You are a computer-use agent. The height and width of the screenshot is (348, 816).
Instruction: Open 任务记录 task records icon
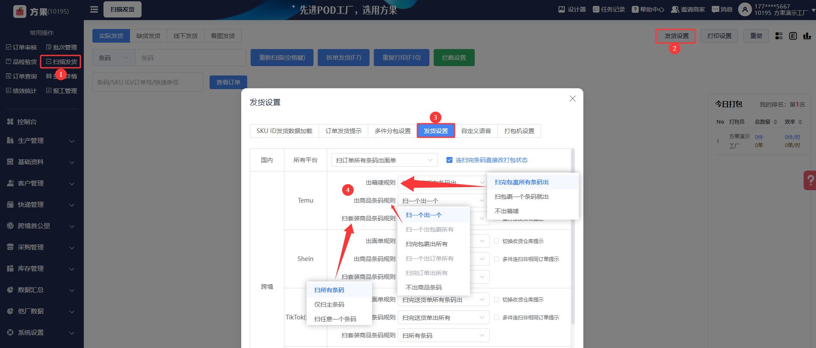(x=596, y=9)
